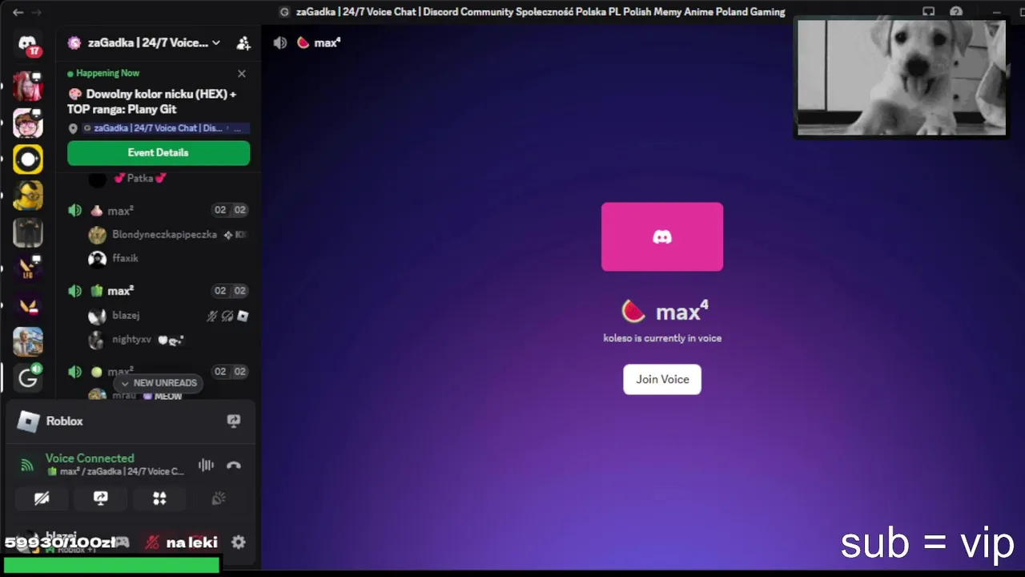This screenshot has width=1025, height=577.
Task: Select the max² voice channel with green icon
Action: pyautogui.click(x=159, y=291)
